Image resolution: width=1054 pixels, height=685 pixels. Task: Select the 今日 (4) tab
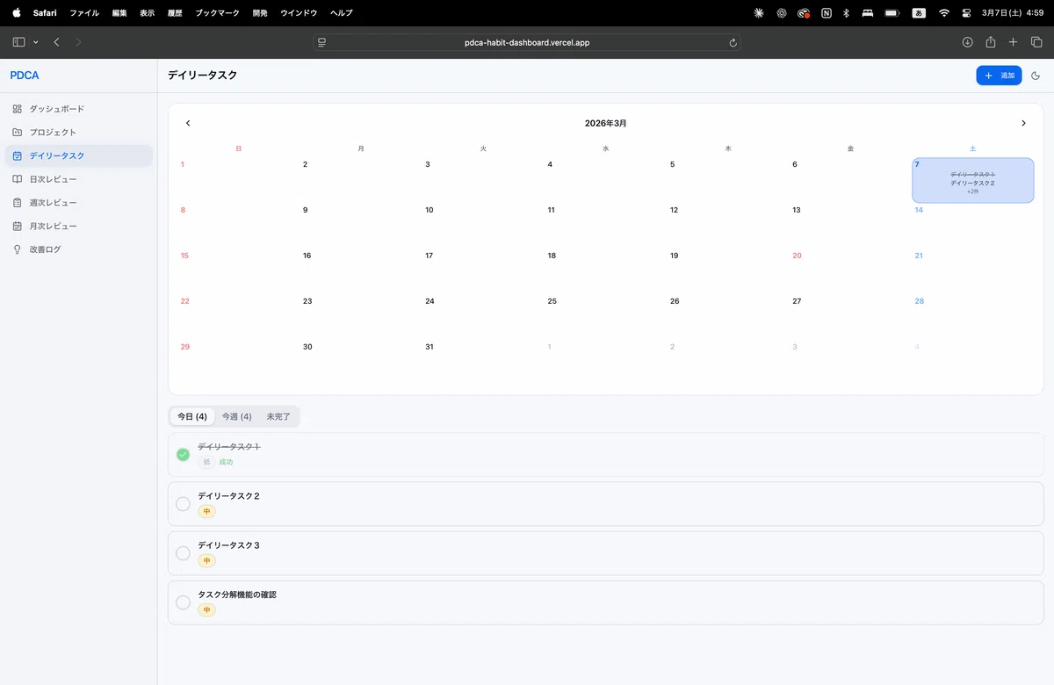point(192,416)
